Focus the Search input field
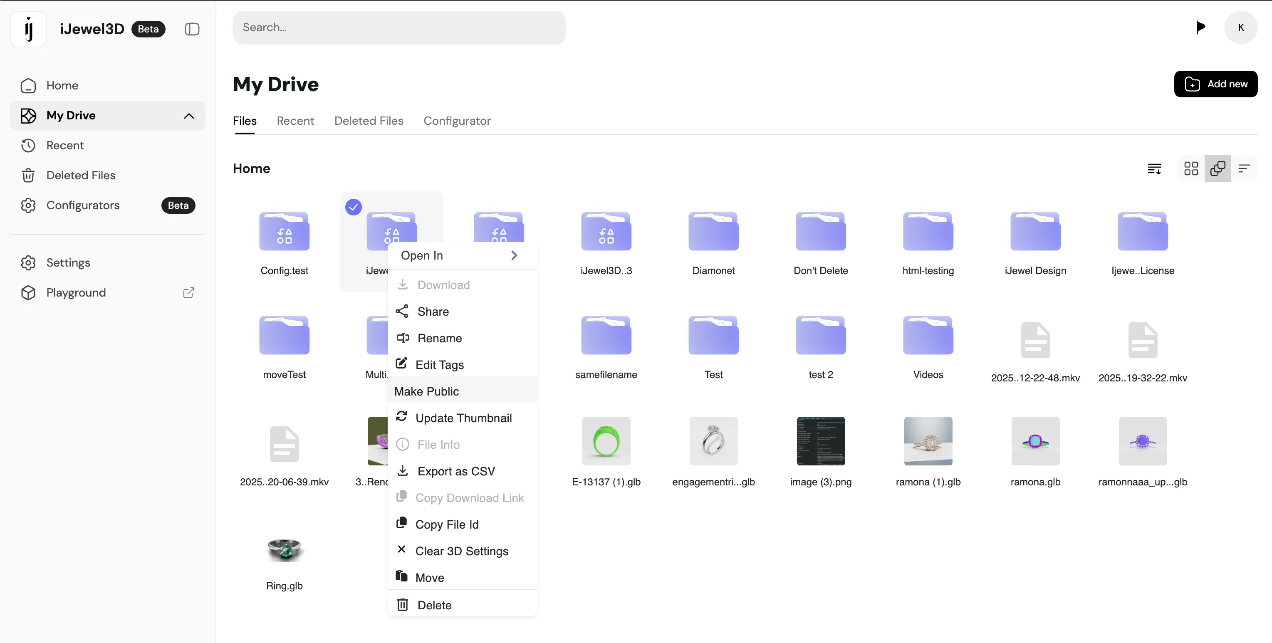Image resolution: width=1272 pixels, height=643 pixels. pyautogui.click(x=399, y=27)
